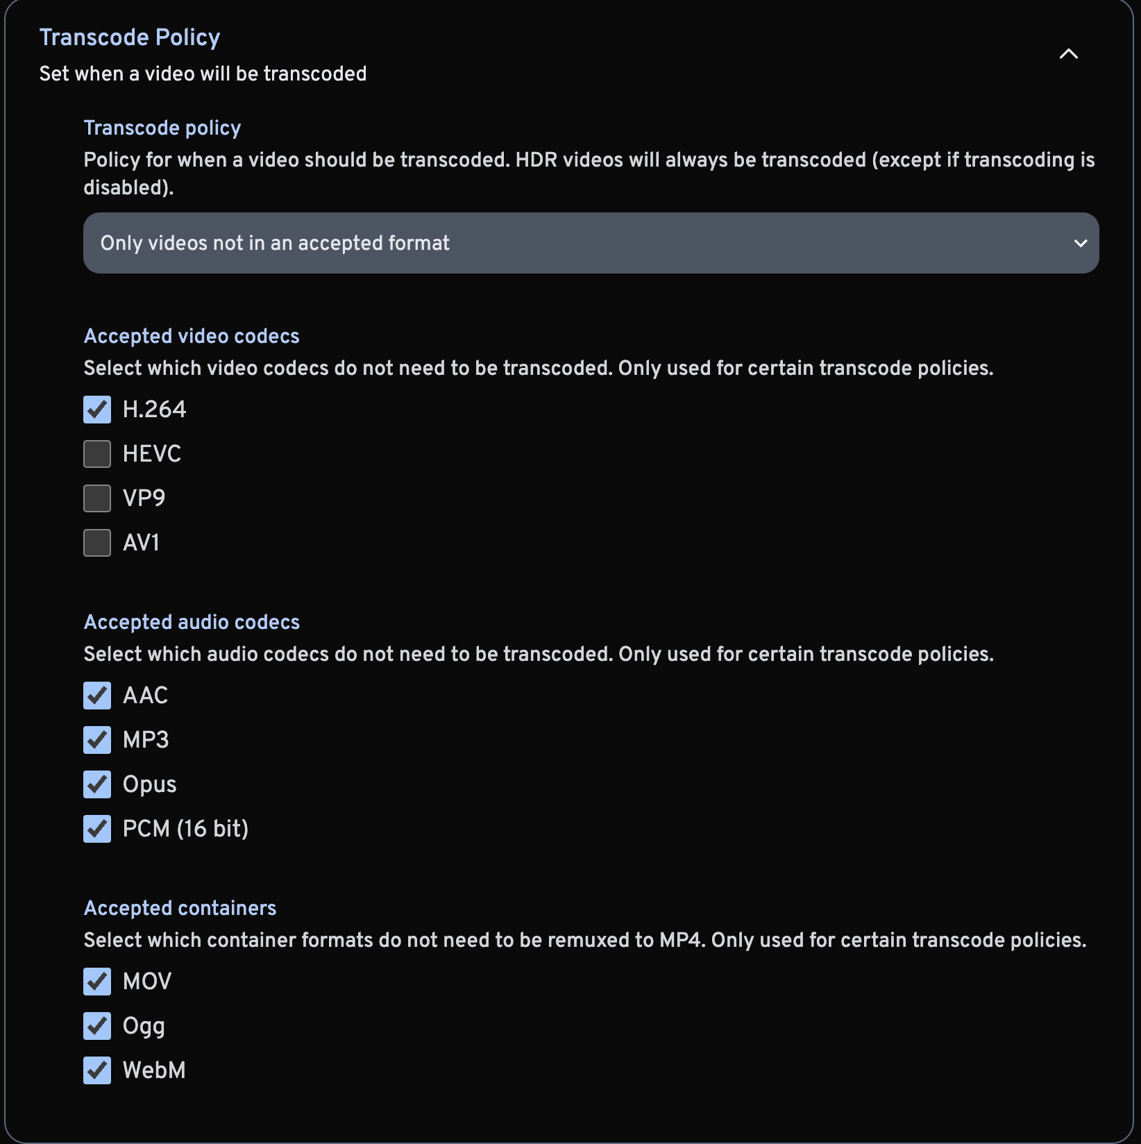The image size is (1141, 1144).
Task: Uncheck the MOV container checkbox
Action: (x=97, y=982)
